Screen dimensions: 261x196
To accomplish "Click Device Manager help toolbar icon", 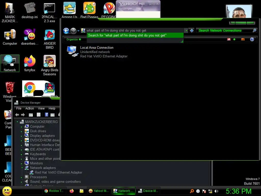I will pos(47,115).
